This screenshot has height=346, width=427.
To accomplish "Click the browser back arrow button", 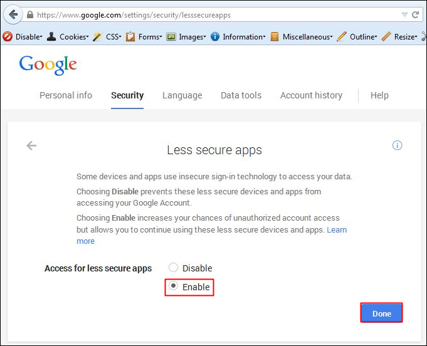I will pos(13,14).
